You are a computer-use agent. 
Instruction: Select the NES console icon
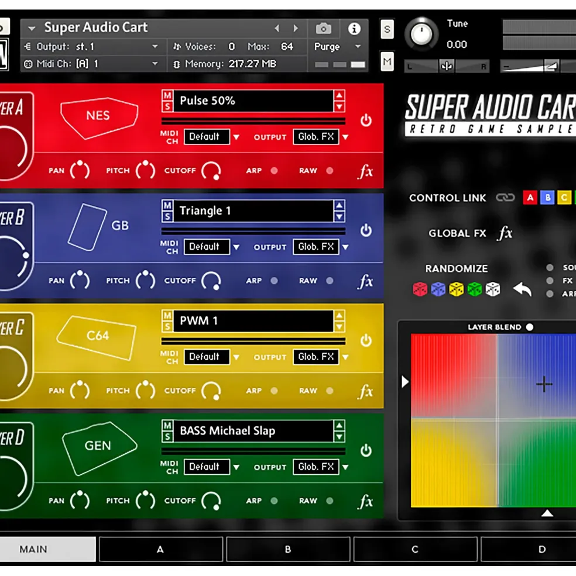click(98, 117)
